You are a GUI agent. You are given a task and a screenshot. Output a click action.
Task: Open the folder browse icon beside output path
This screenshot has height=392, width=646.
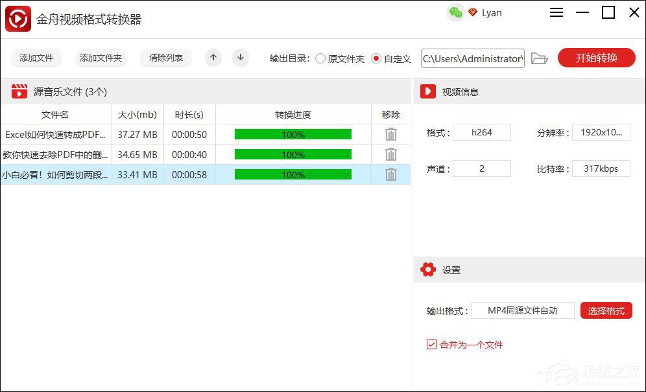pyautogui.click(x=539, y=58)
